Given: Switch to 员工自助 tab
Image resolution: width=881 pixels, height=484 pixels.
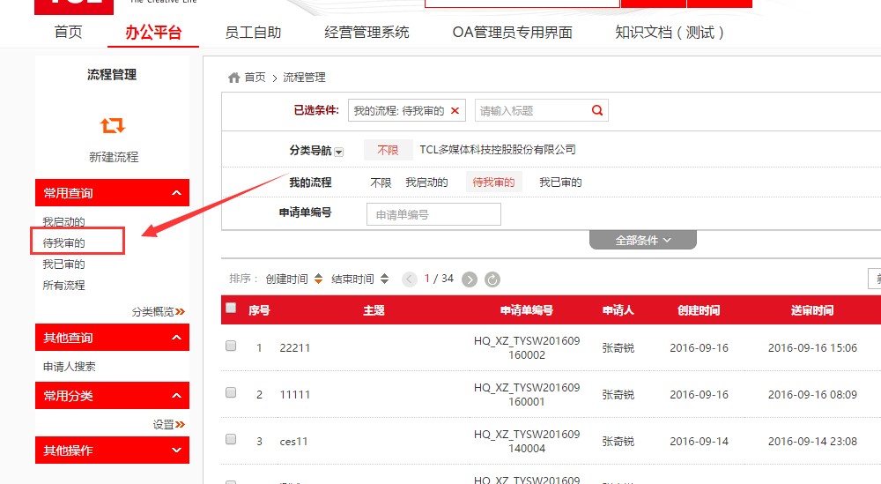Looking at the screenshot, I should point(253,32).
